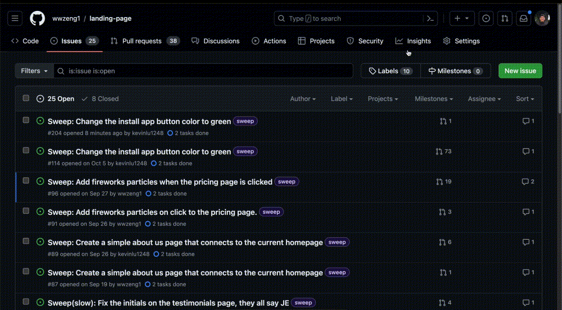Expand the Author filter dropdown
This screenshot has width=562, height=310.
coord(303,98)
